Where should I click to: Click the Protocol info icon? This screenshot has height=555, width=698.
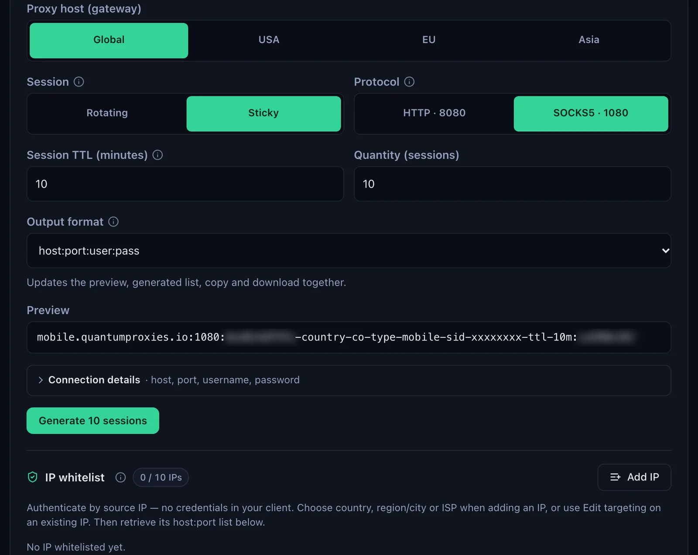(409, 82)
